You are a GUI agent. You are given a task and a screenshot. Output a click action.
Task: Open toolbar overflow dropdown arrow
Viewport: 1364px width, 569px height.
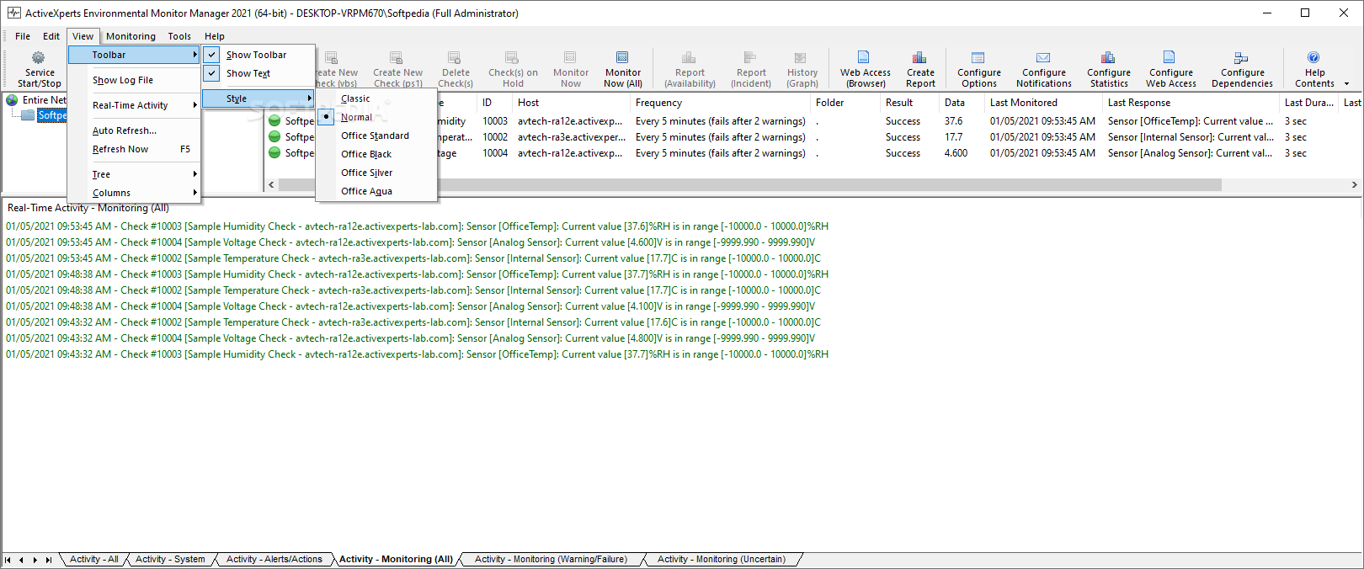[x=1346, y=84]
